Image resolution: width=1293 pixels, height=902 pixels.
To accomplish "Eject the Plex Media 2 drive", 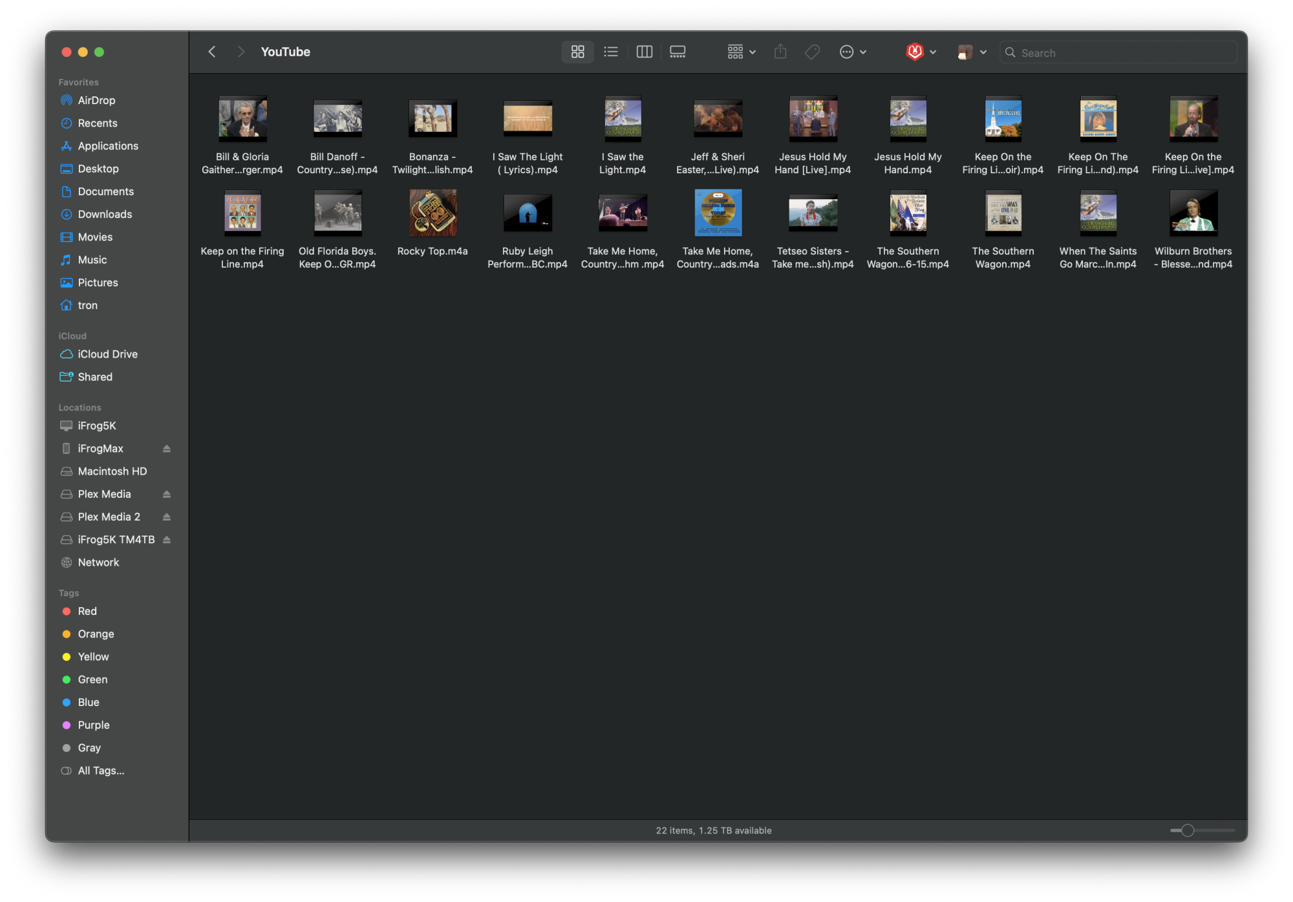I will 167,517.
